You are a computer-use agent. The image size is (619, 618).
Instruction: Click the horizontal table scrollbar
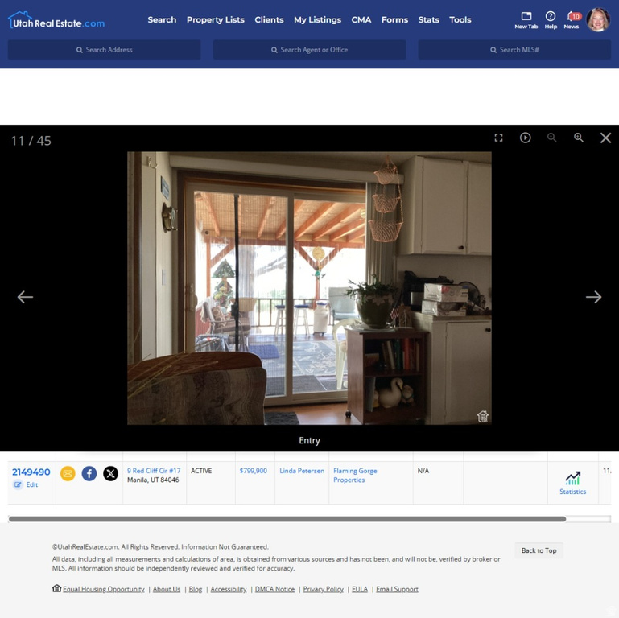[x=287, y=519]
